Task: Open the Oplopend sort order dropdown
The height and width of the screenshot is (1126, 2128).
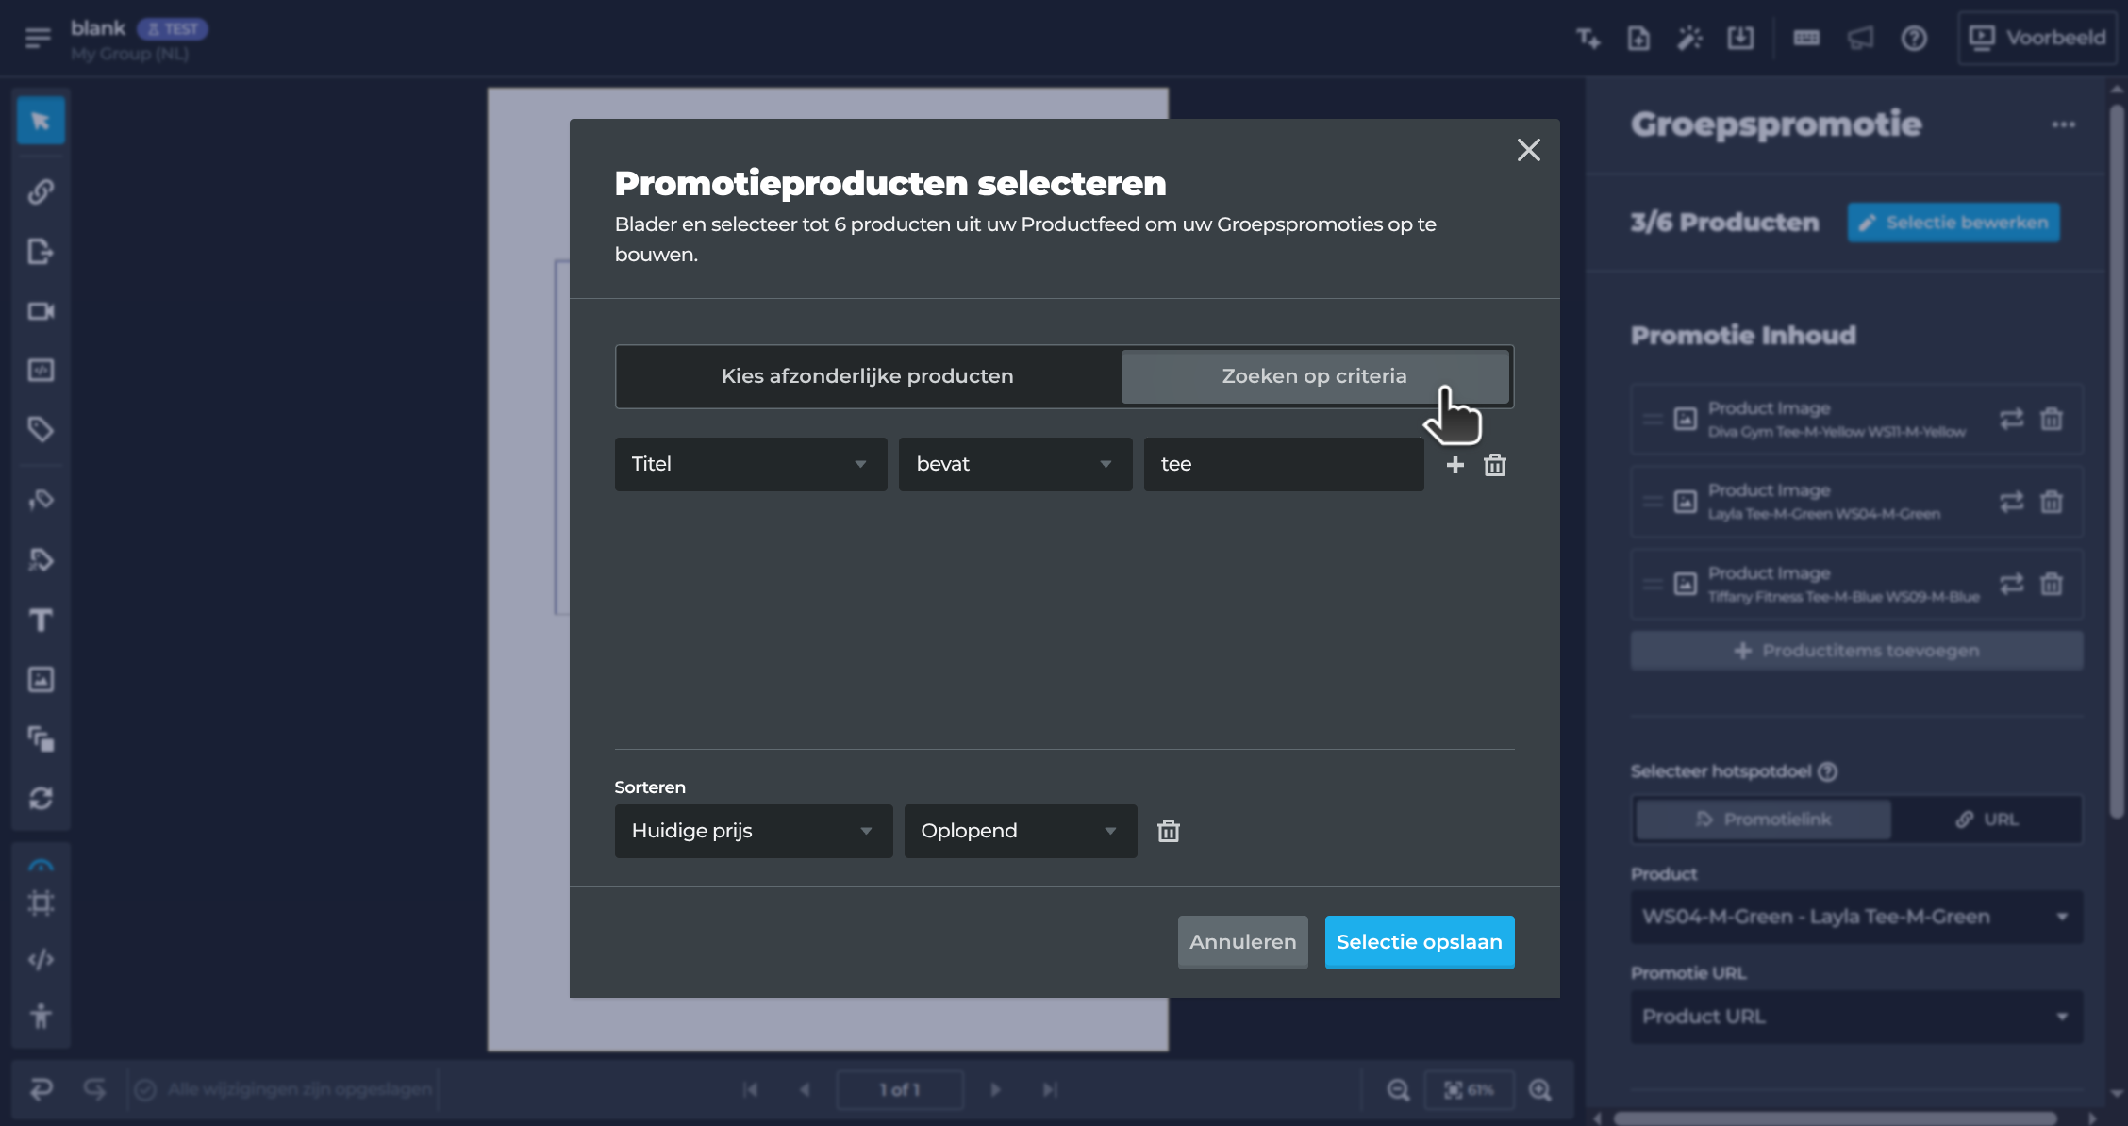Action: [1021, 831]
